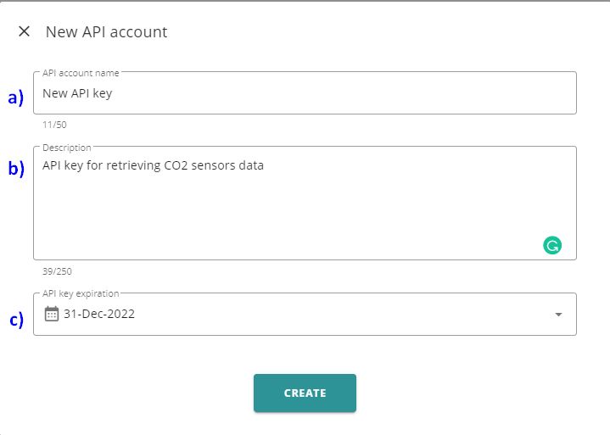Click the blue "a)" annotation label
Viewport: 610px width, 435px height.
click(x=16, y=98)
